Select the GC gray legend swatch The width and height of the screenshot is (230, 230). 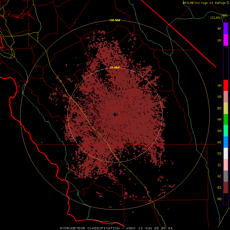pos(226,176)
